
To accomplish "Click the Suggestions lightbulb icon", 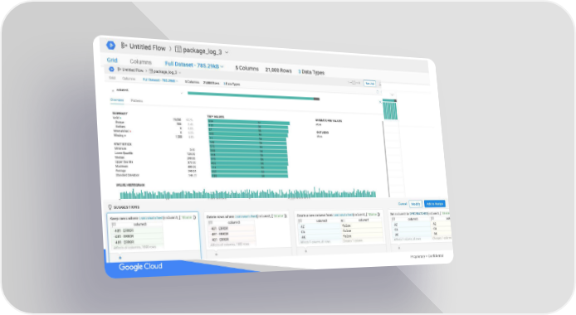I will pyautogui.click(x=110, y=207).
